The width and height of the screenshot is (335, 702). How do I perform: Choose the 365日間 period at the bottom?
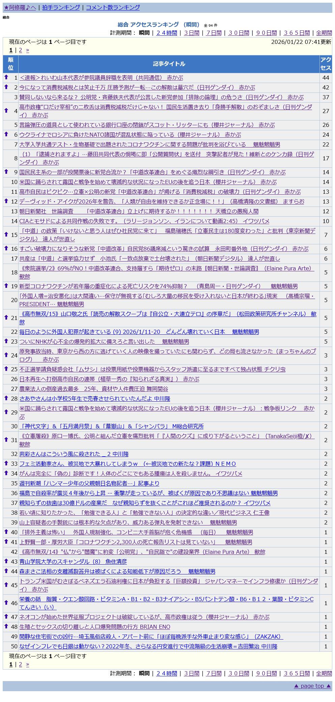[297, 673]
